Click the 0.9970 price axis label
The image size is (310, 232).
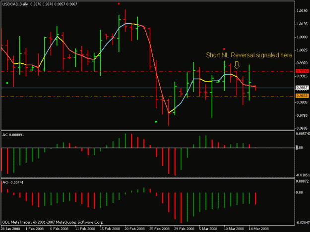pyautogui.click(x=302, y=63)
